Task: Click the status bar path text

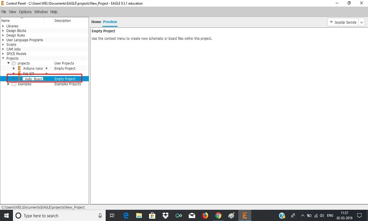Action: point(43,207)
